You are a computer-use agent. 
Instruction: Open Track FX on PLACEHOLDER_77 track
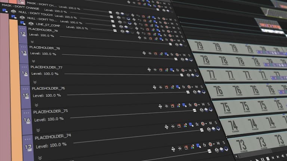178,70
